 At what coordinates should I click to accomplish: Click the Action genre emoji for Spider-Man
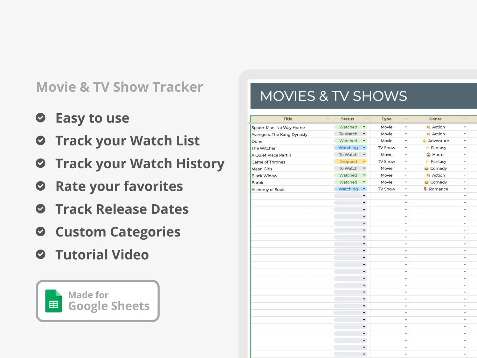coord(428,127)
